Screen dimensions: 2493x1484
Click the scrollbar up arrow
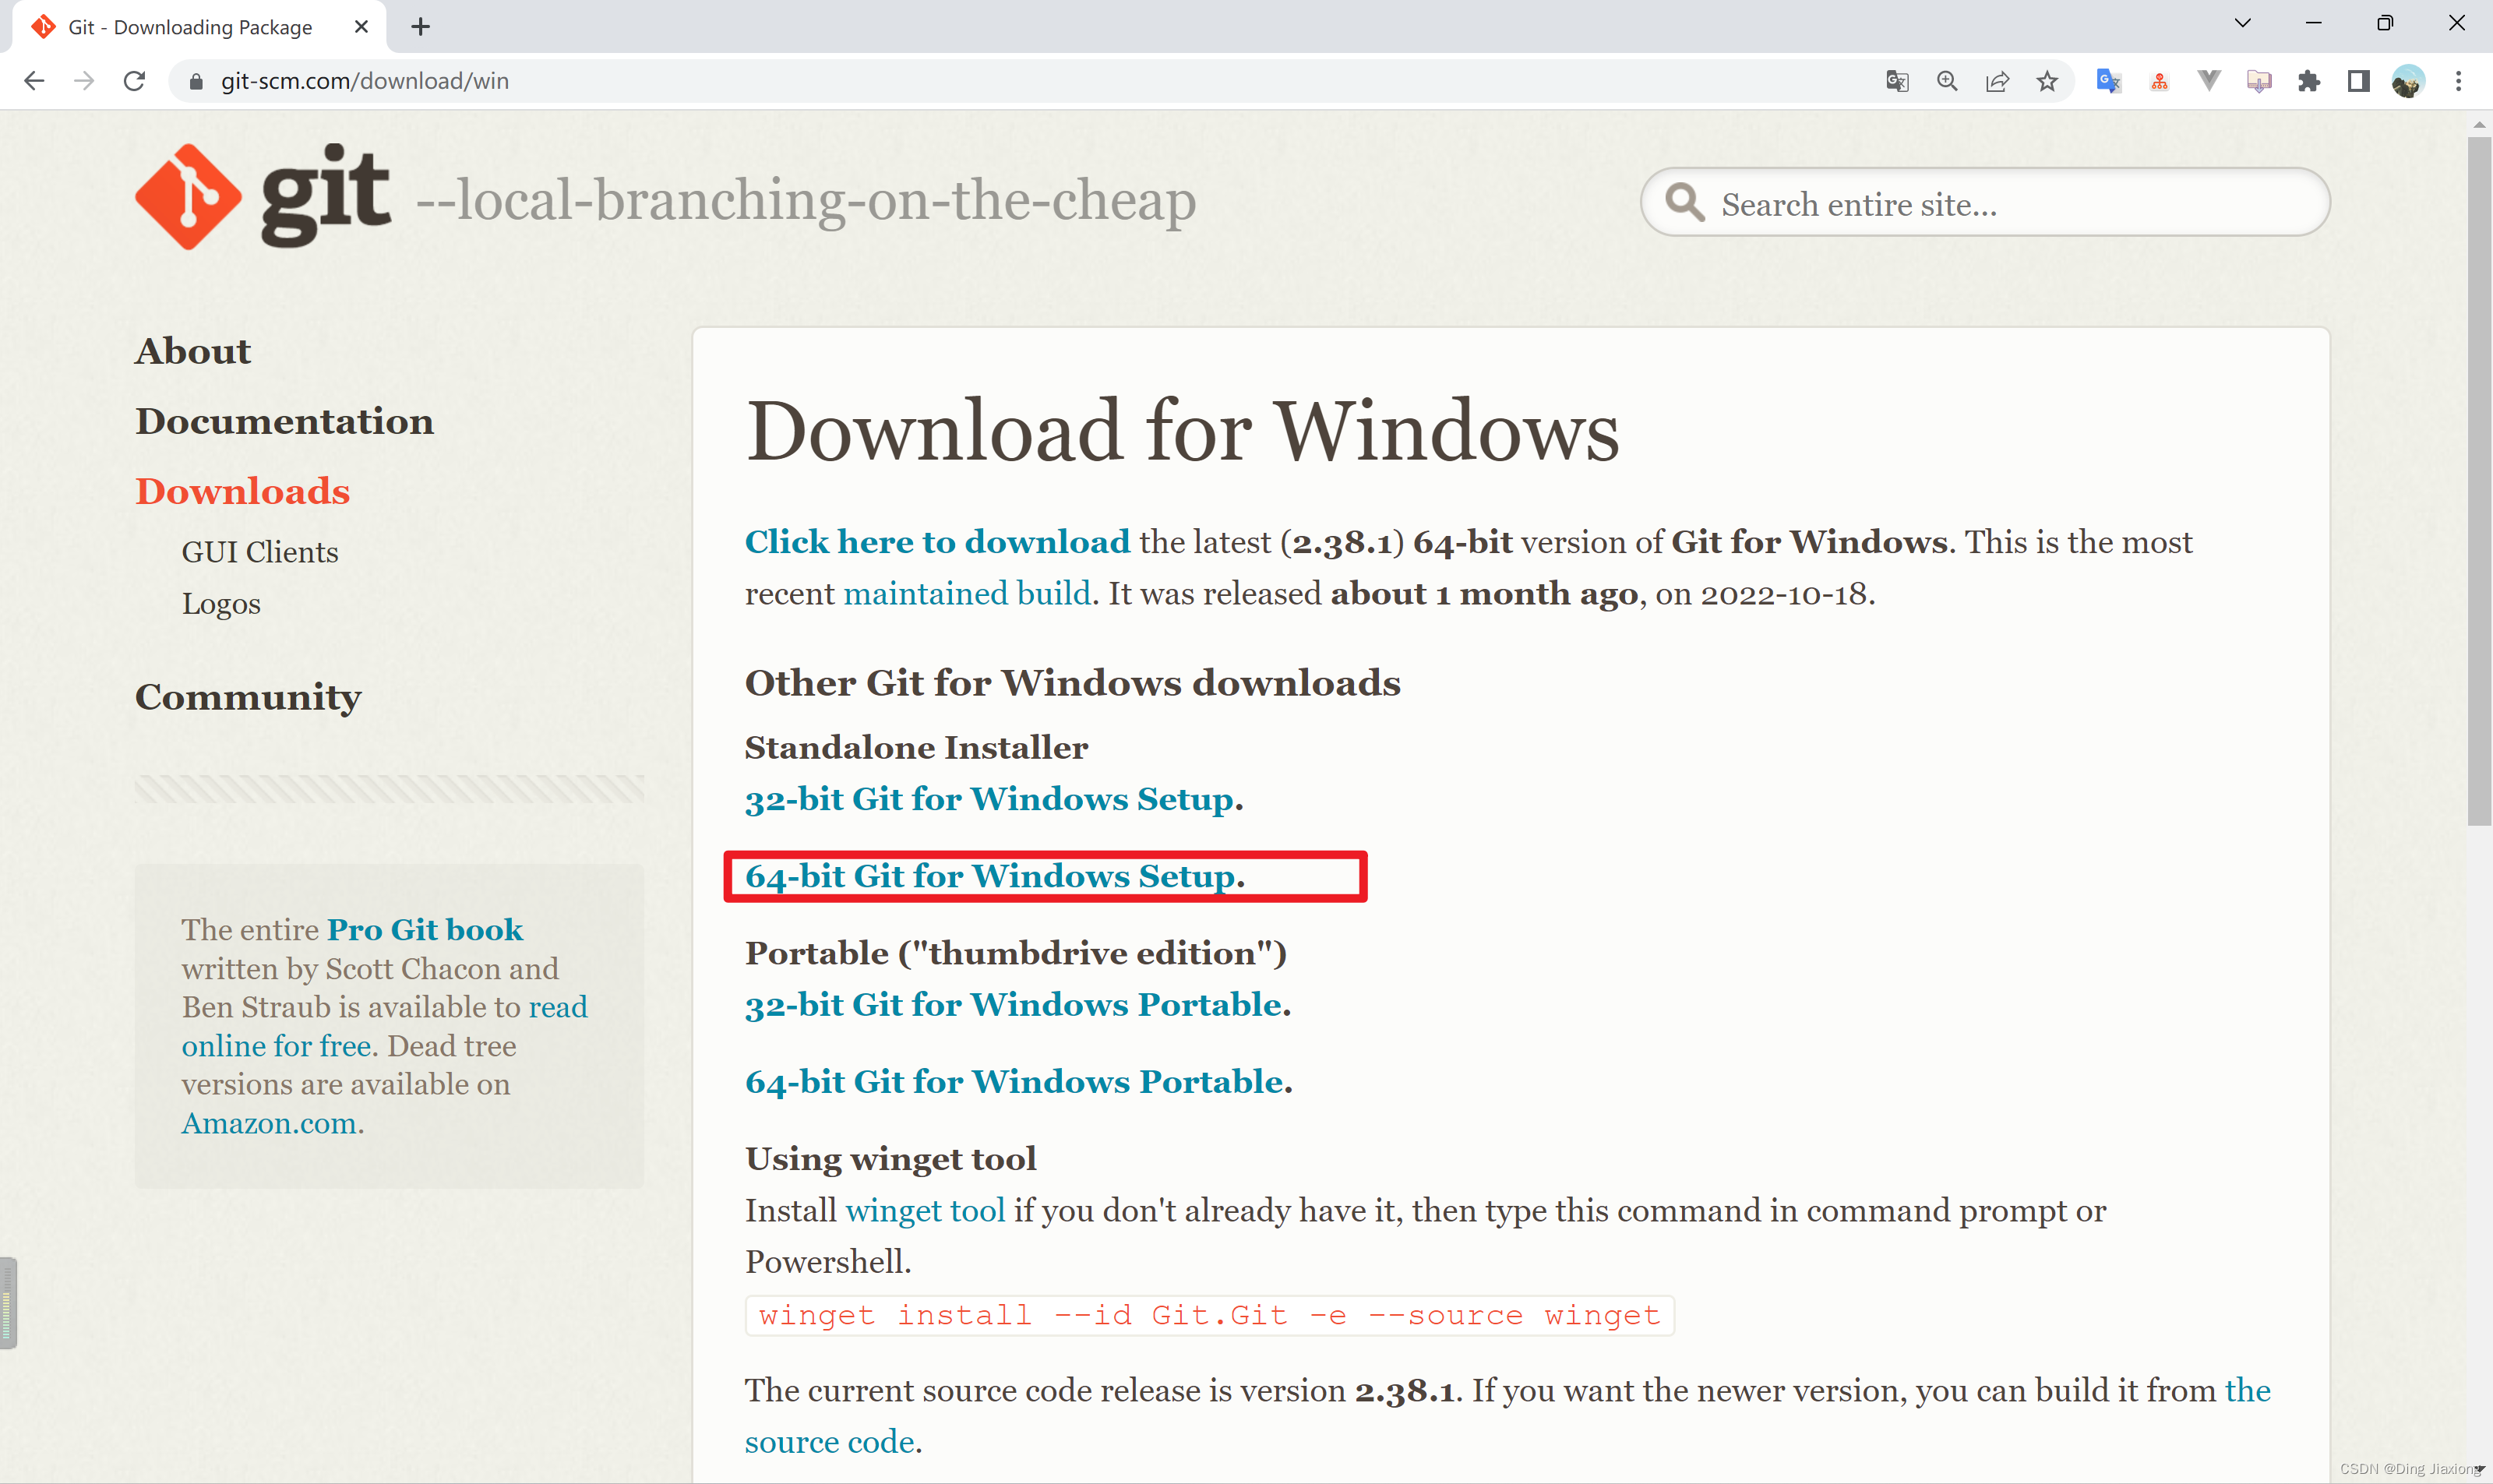click(x=2479, y=124)
